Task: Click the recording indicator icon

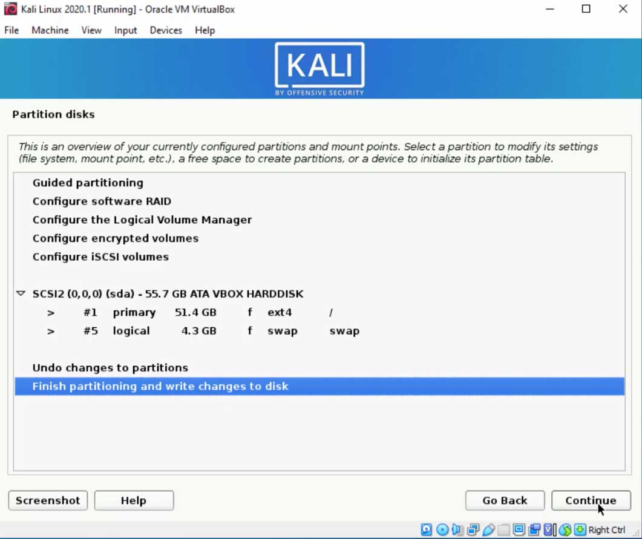Action: [534, 529]
